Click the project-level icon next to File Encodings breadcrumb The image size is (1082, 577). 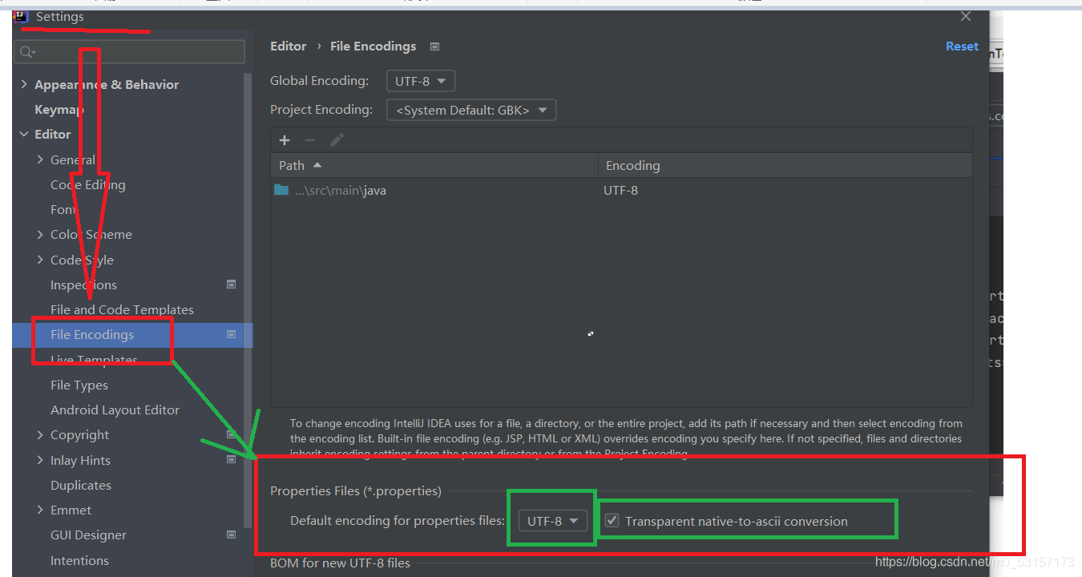[x=434, y=46]
